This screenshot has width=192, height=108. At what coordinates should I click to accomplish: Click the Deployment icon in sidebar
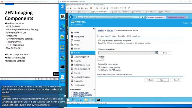click(x=72, y=37)
